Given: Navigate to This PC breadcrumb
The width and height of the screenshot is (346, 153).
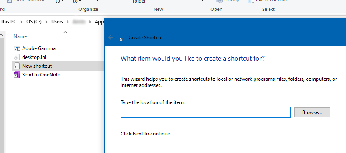Looking at the screenshot, I should [x=9, y=22].
